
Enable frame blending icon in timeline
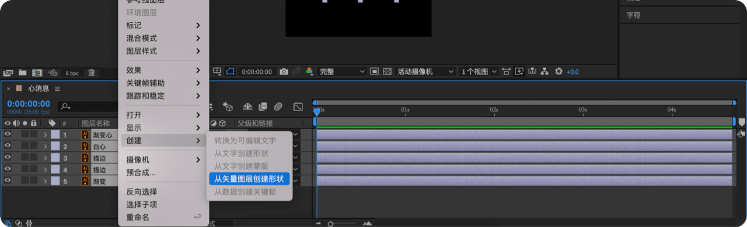(263, 107)
